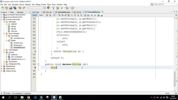Open the Tools menu
The image size is (178, 100).
tap(54, 4)
